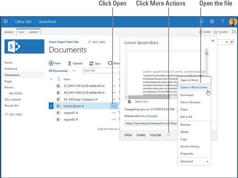Screen dimensions: 238x178
Task: Click the Upload arrow icon
Action: click(69, 63)
